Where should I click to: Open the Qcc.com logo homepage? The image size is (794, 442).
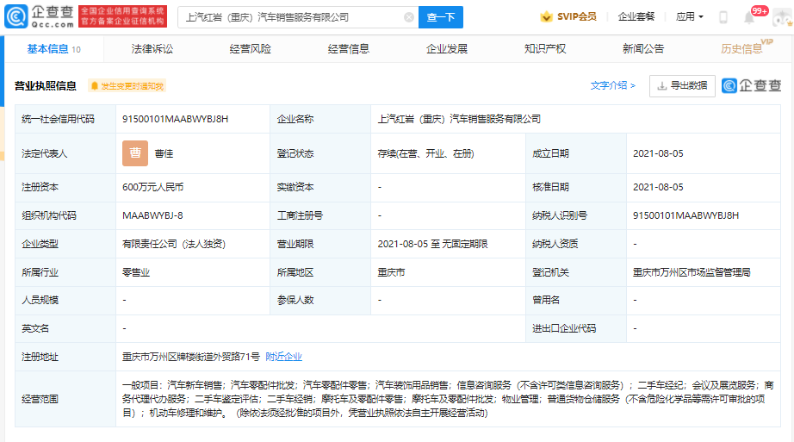(40, 16)
